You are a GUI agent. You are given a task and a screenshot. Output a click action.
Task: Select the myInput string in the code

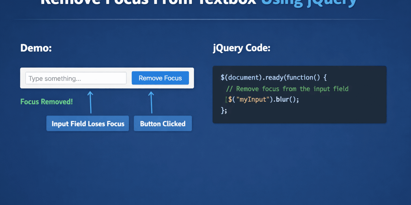(252, 99)
